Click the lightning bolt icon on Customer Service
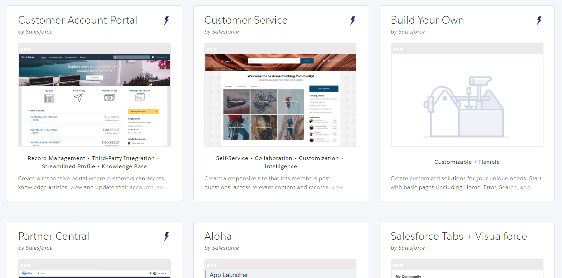 pyautogui.click(x=352, y=21)
